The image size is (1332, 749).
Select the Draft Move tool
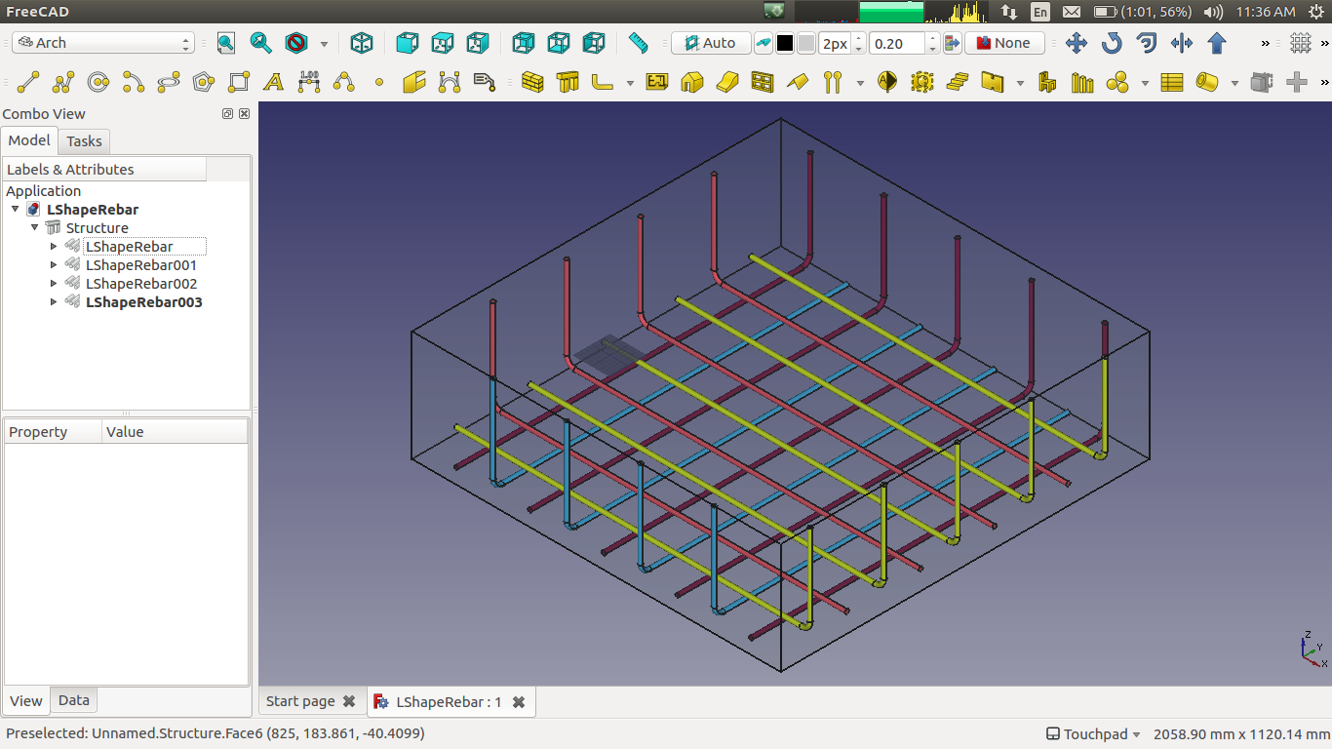(1077, 43)
